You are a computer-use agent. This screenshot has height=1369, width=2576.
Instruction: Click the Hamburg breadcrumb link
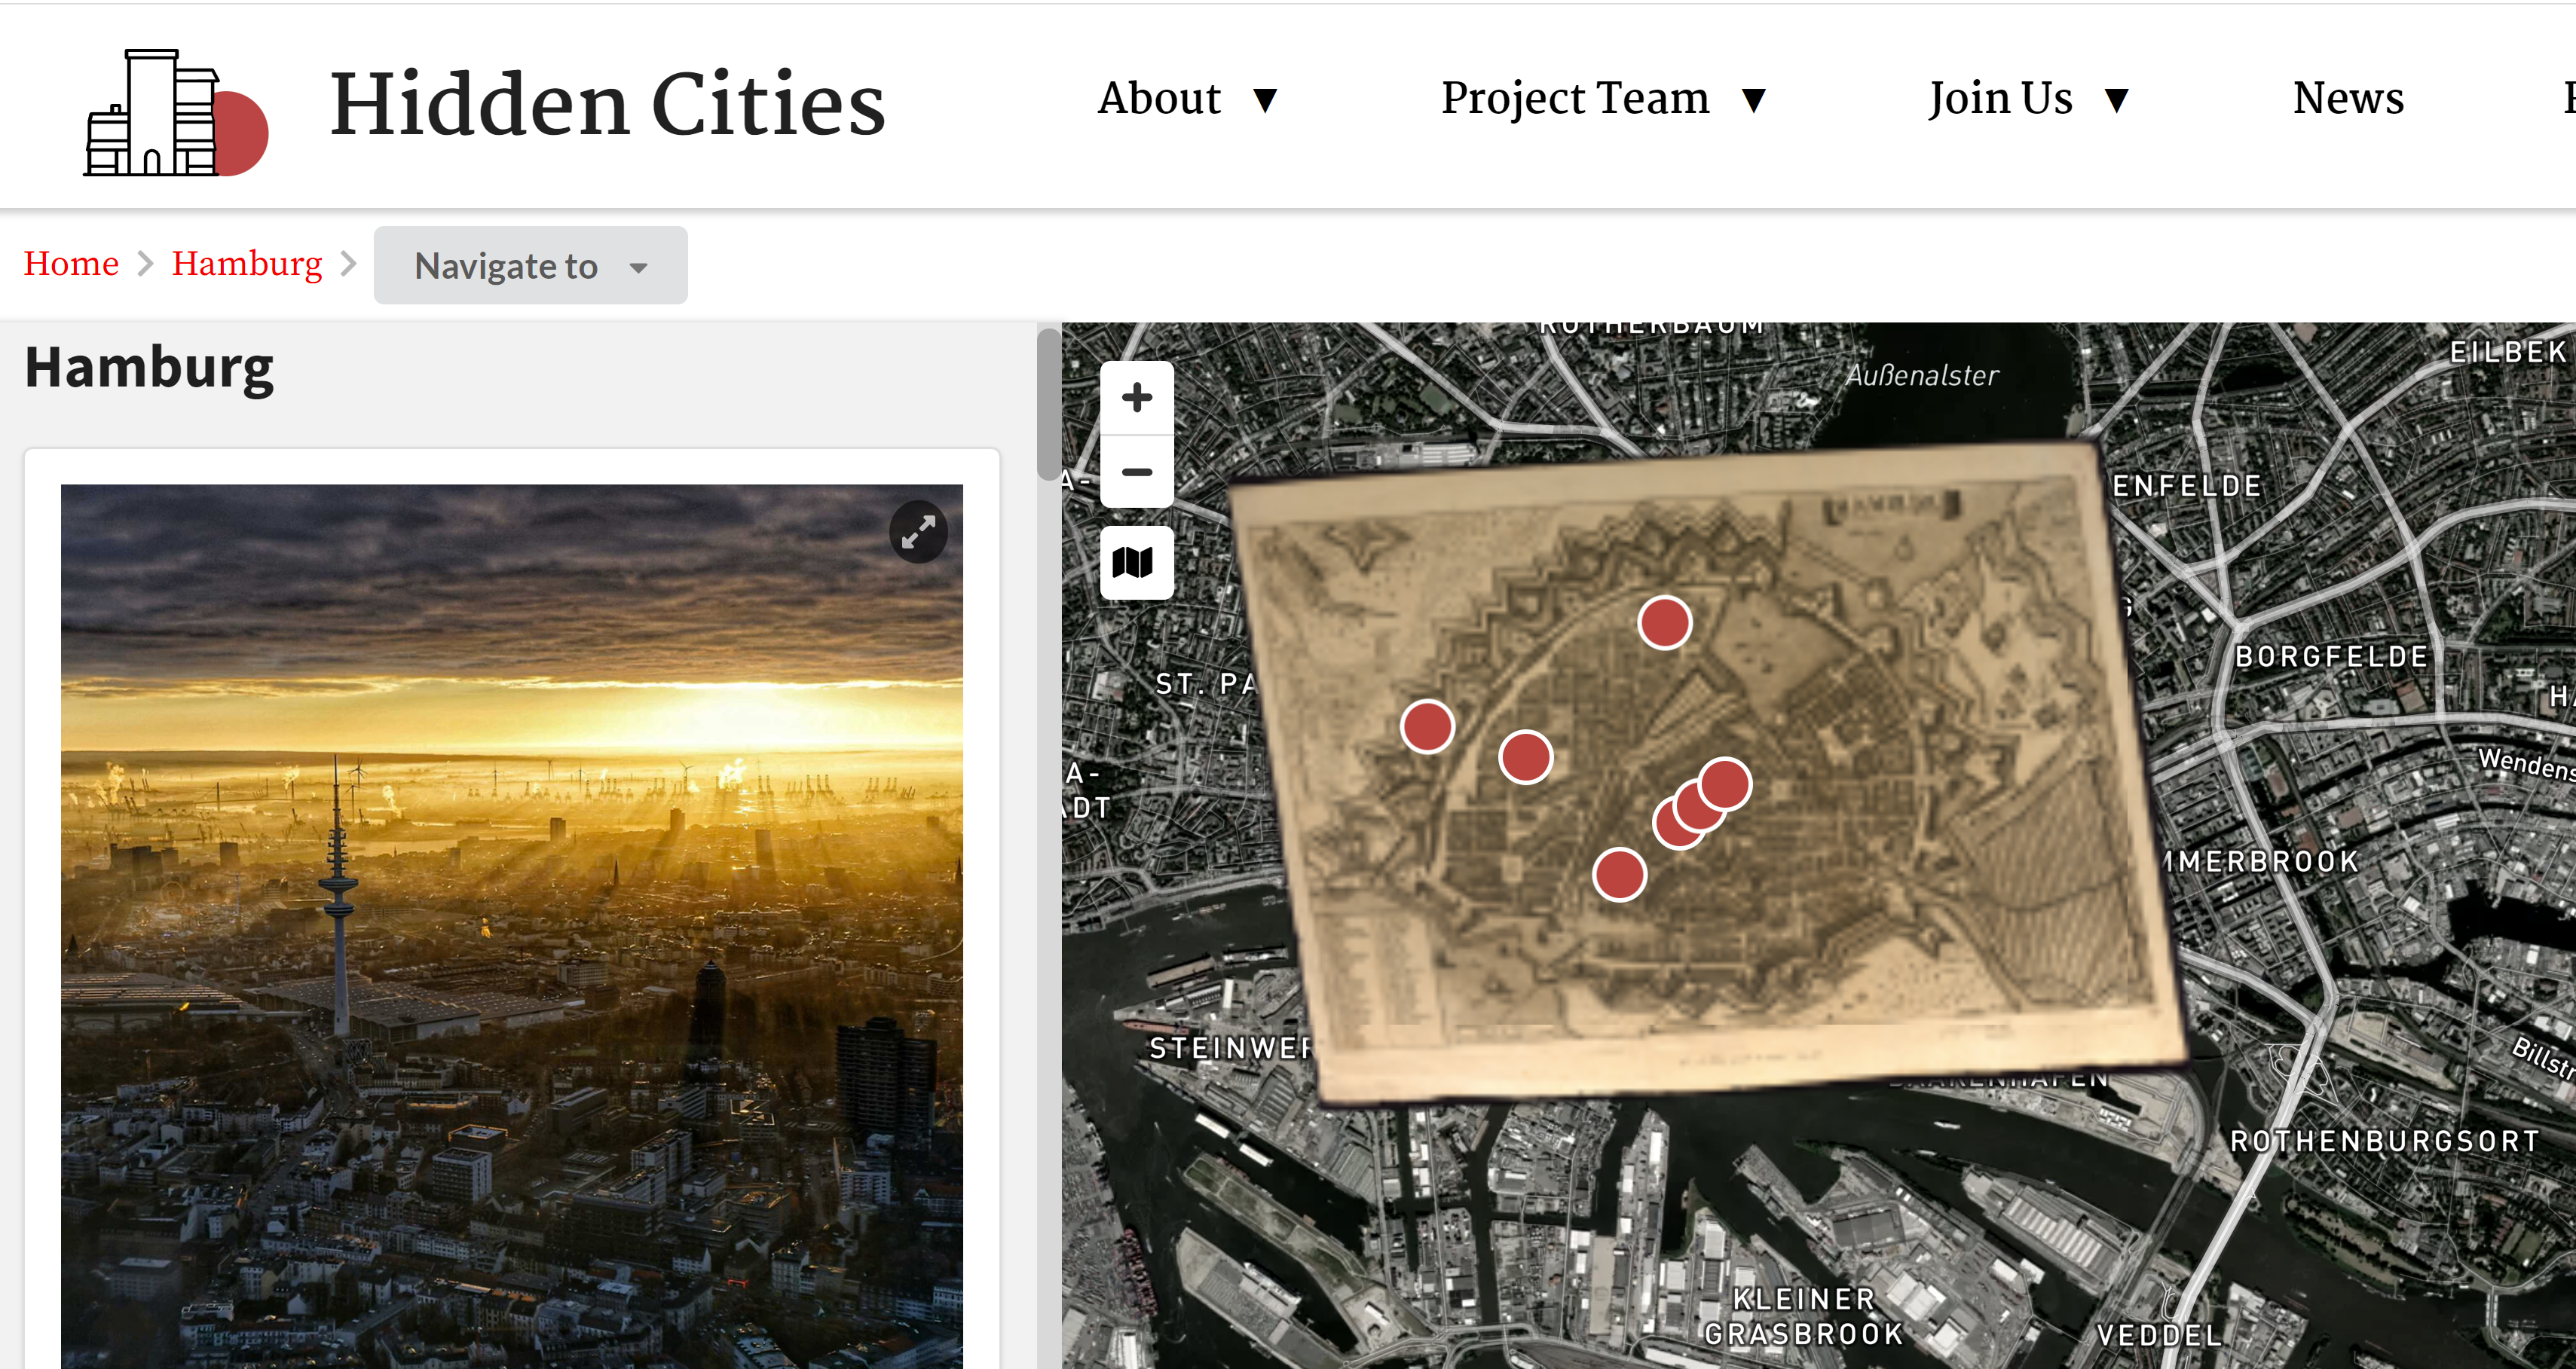[246, 264]
